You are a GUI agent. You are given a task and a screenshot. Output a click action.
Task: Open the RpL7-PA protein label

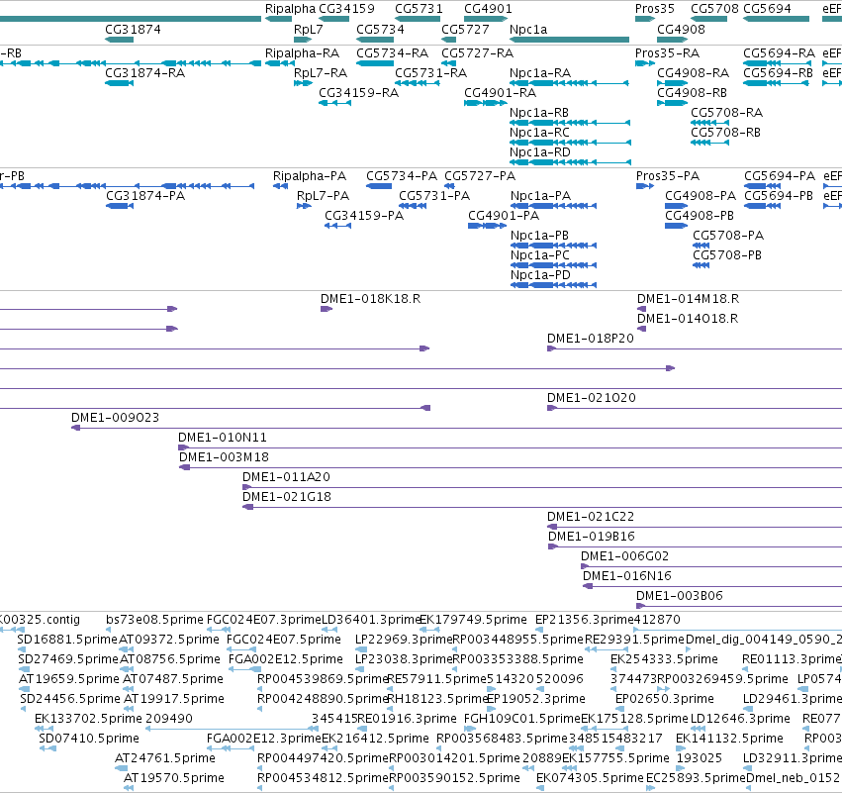pos(324,196)
